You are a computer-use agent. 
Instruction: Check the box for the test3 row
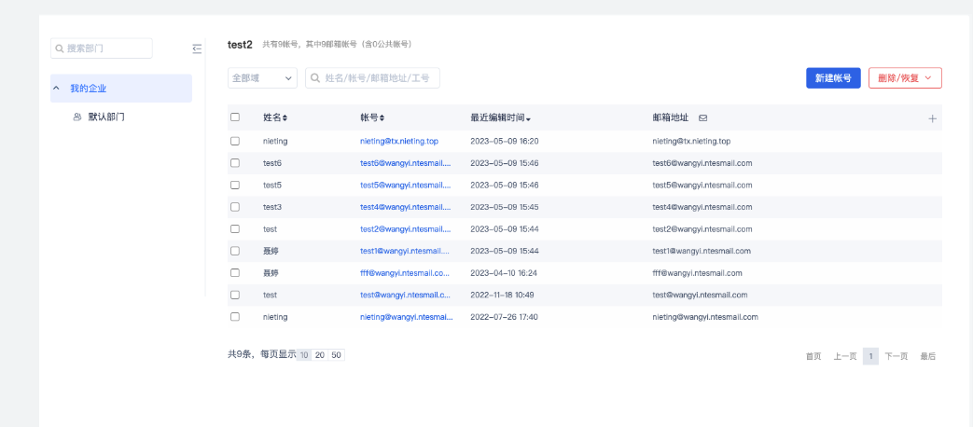[235, 207]
